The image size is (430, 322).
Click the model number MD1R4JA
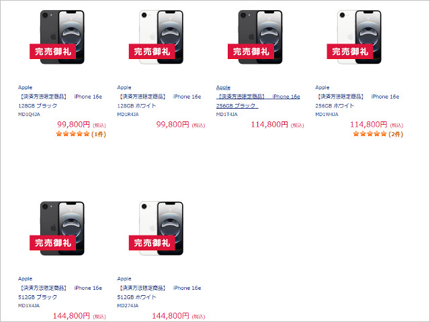(x=128, y=114)
